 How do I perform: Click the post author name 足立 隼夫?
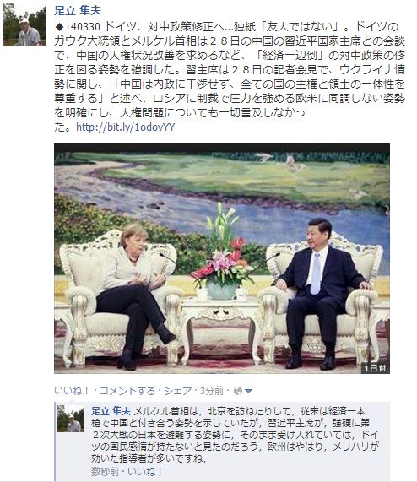[78, 10]
